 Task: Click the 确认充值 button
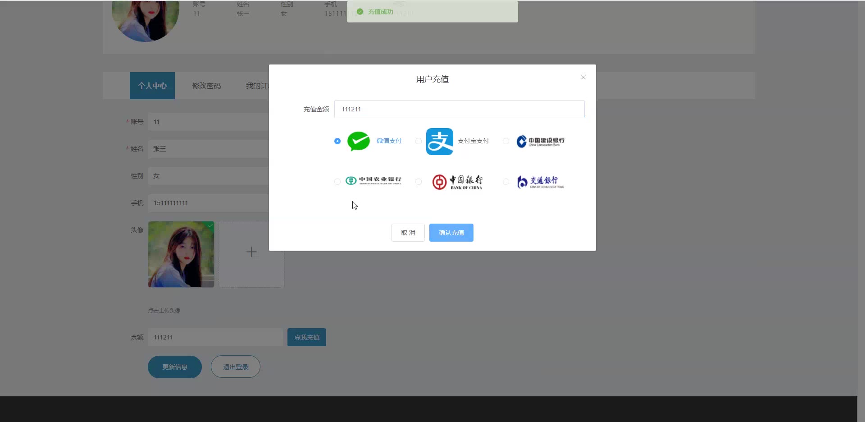[x=451, y=233]
